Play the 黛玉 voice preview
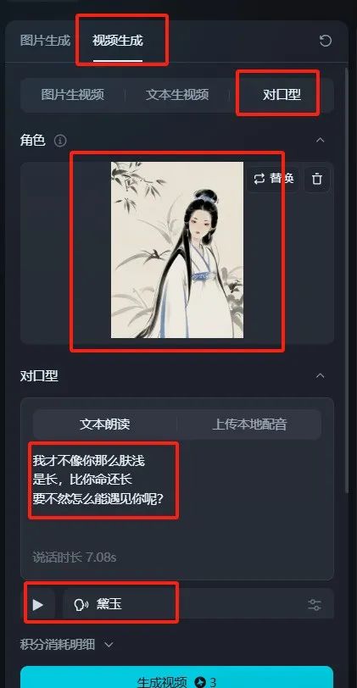 pyautogui.click(x=38, y=605)
